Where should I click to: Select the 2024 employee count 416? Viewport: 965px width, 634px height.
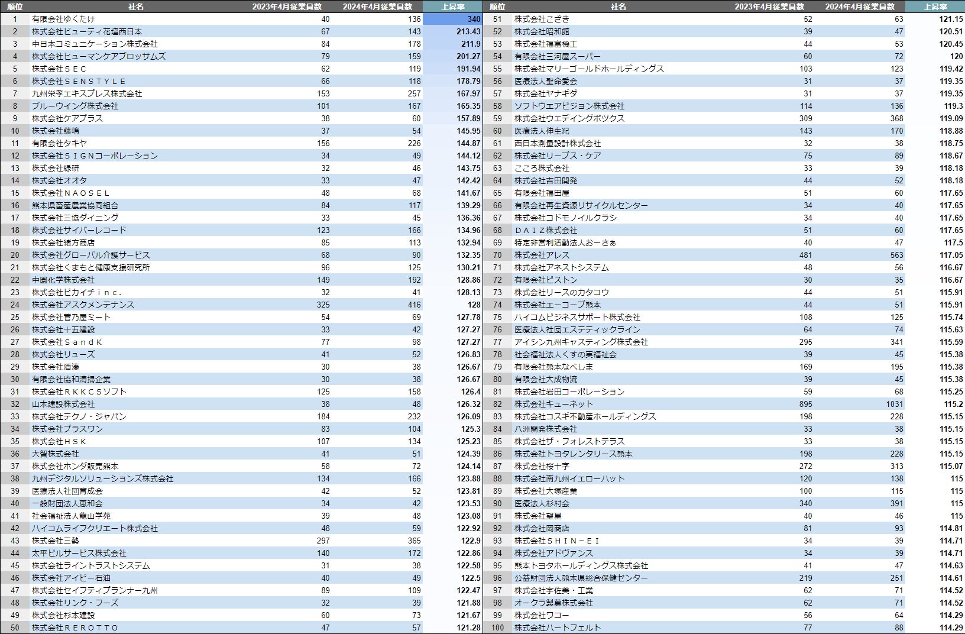414,305
